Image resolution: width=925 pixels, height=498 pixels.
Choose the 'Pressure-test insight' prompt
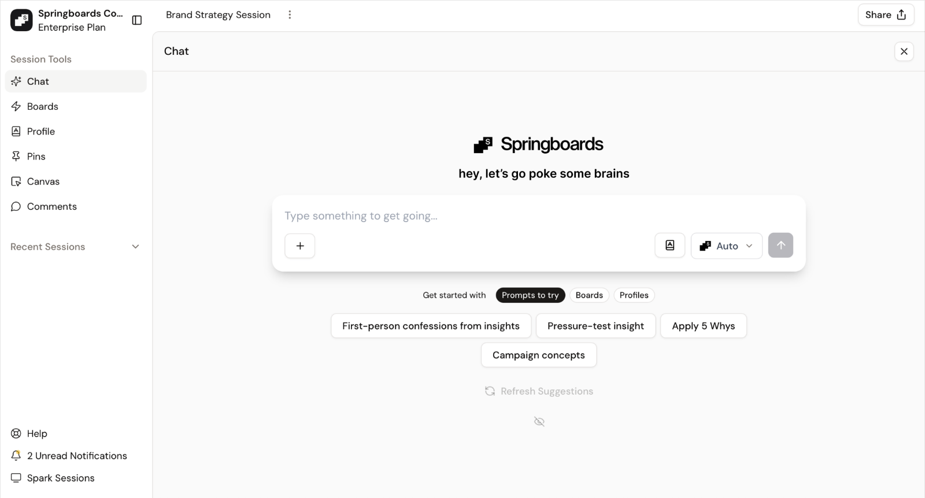point(595,326)
